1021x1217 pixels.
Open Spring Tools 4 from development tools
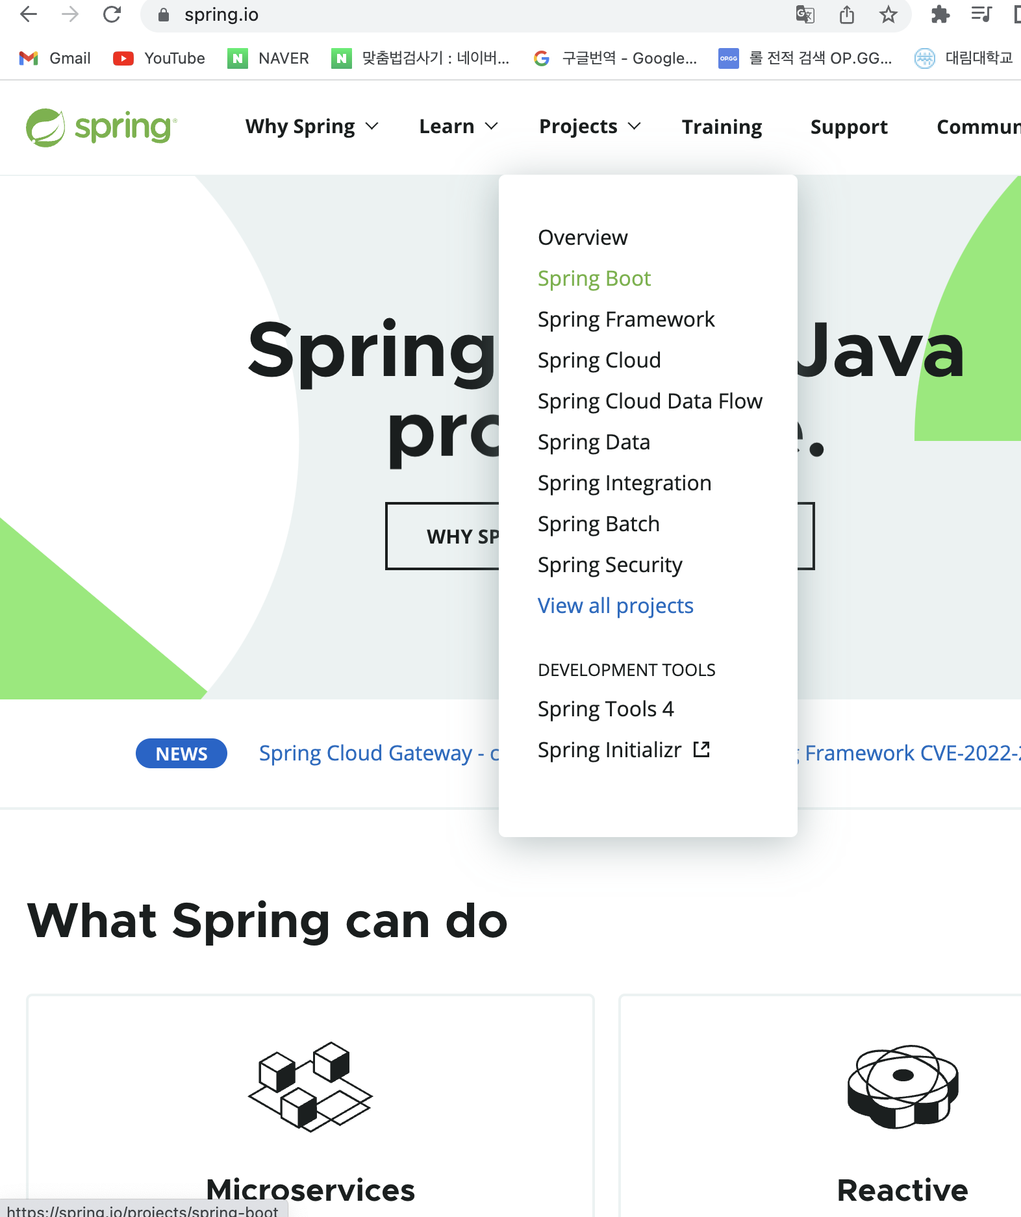pyautogui.click(x=605, y=709)
